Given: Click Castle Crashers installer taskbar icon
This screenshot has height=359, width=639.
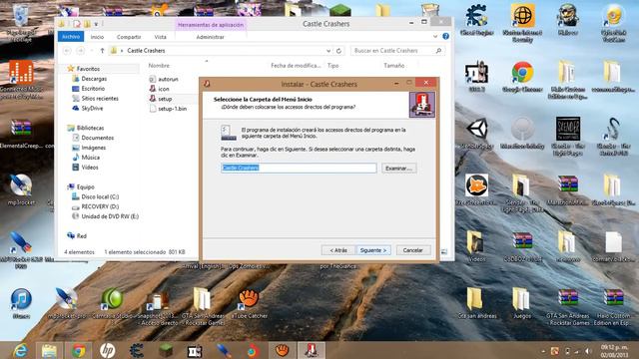Looking at the screenshot, I should (x=311, y=350).
